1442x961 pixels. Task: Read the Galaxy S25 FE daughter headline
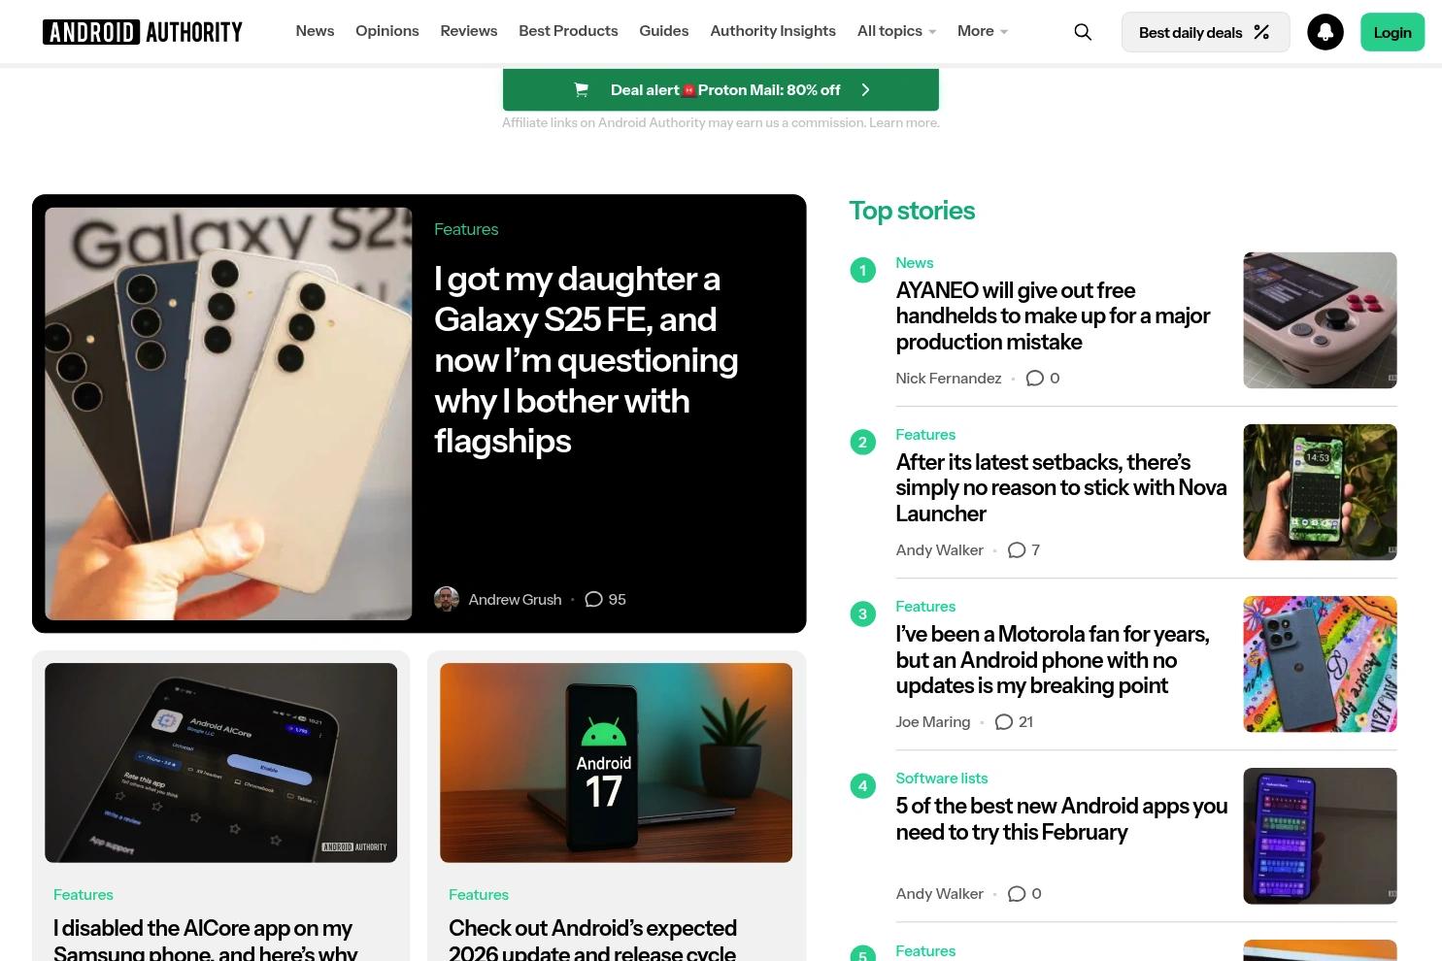click(587, 360)
